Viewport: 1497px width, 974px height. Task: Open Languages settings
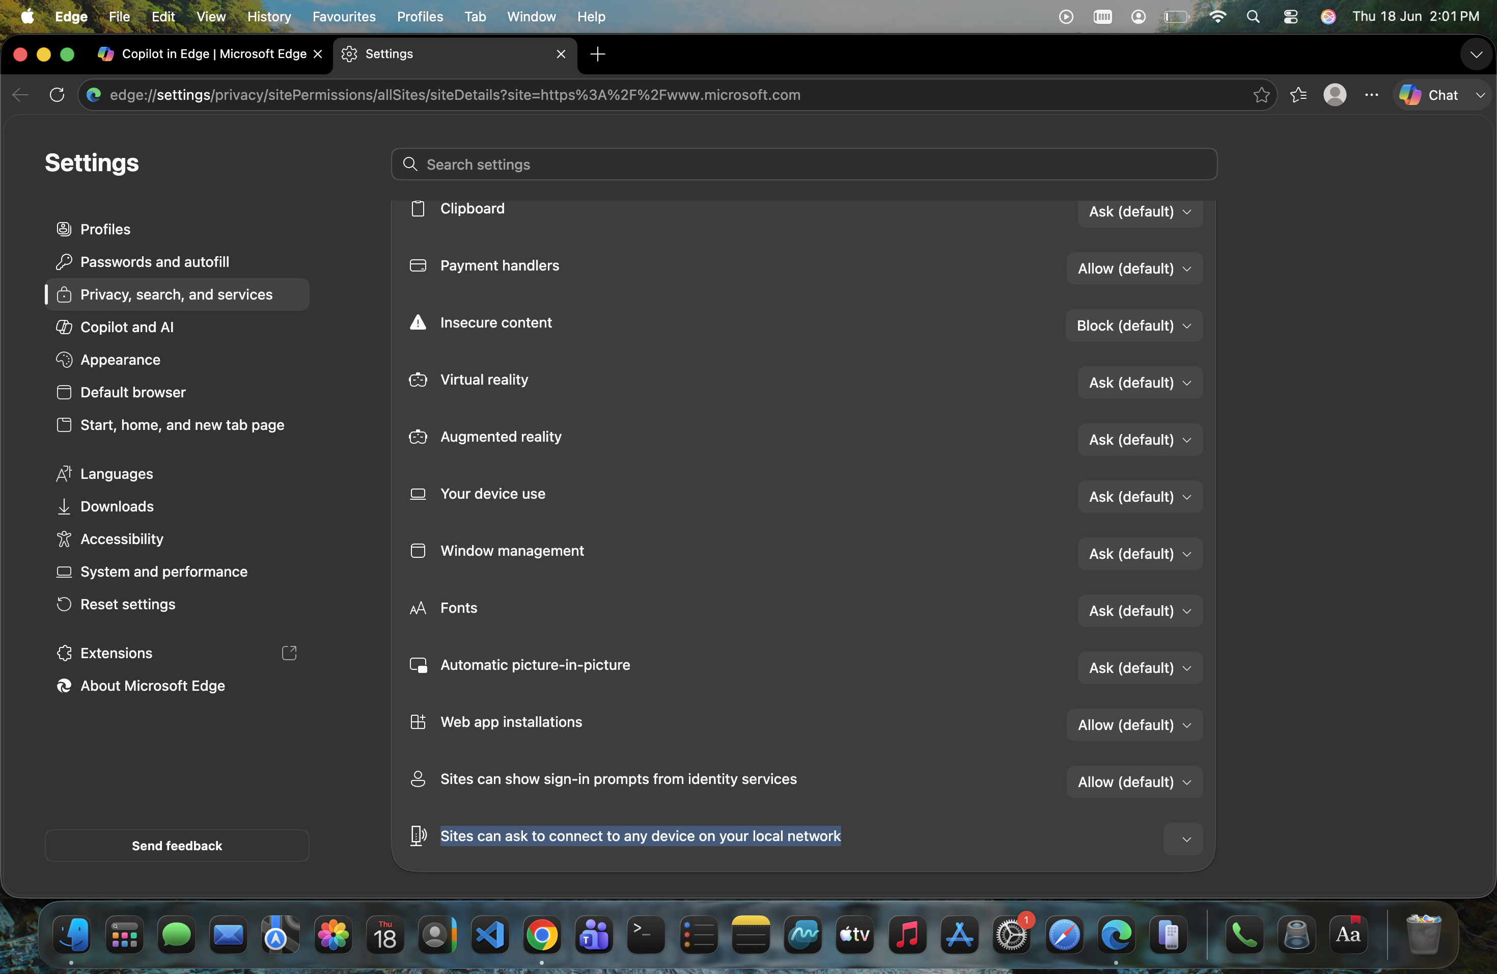(177, 474)
